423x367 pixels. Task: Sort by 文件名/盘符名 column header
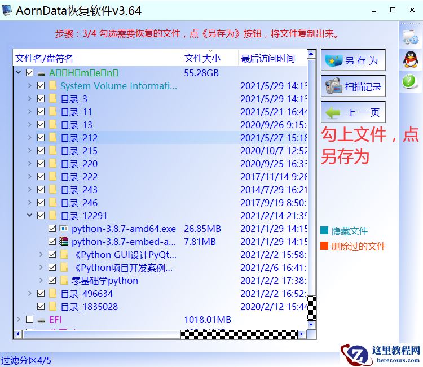pyautogui.click(x=98, y=58)
